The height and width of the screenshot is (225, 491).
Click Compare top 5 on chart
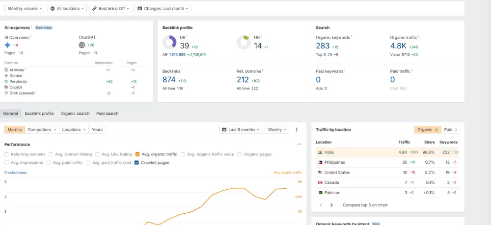[365, 205]
